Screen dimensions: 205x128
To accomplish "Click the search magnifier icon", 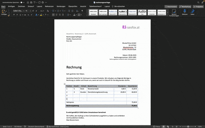I will 198,2.
